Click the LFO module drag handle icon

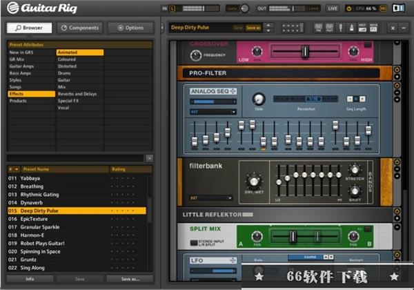pyautogui.click(x=233, y=260)
